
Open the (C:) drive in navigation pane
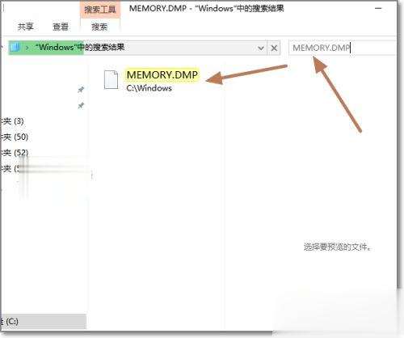(43, 321)
